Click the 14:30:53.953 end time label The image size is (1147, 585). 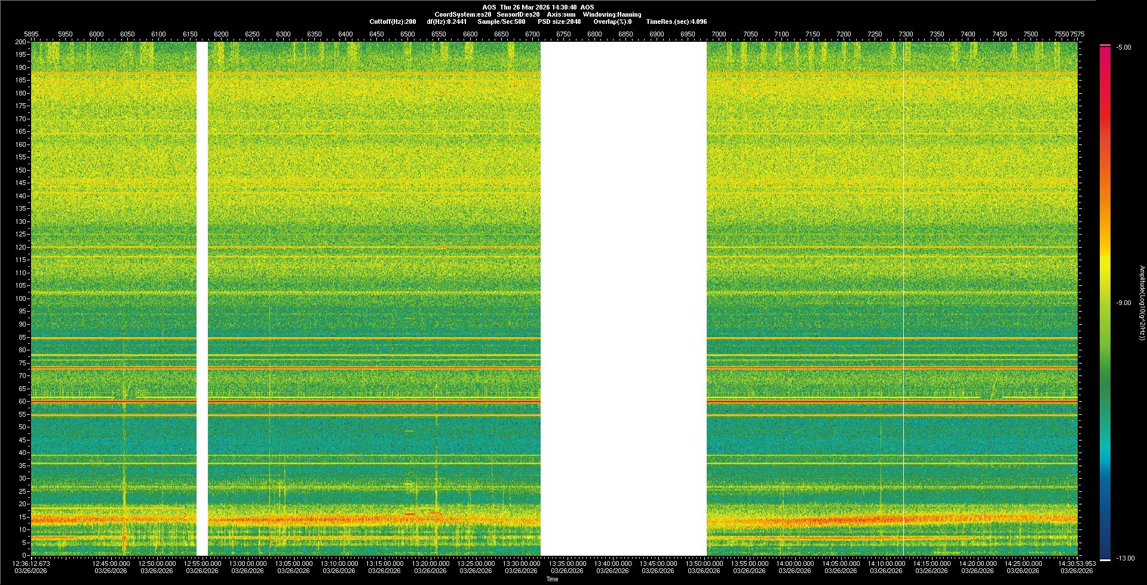1076,564
